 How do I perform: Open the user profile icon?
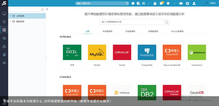coord(194,4)
